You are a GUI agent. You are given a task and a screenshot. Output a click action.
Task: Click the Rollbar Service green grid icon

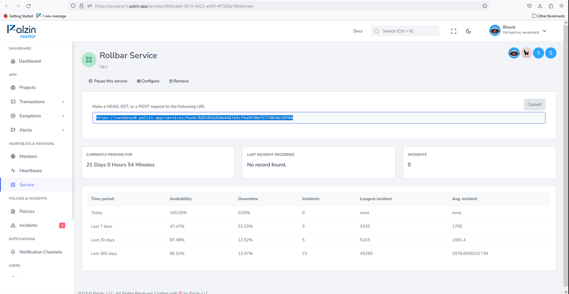(x=89, y=60)
